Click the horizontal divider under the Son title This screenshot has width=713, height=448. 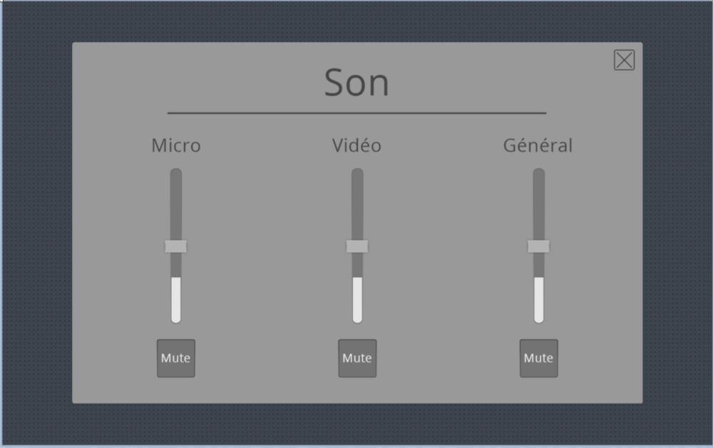[x=356, y=113]
